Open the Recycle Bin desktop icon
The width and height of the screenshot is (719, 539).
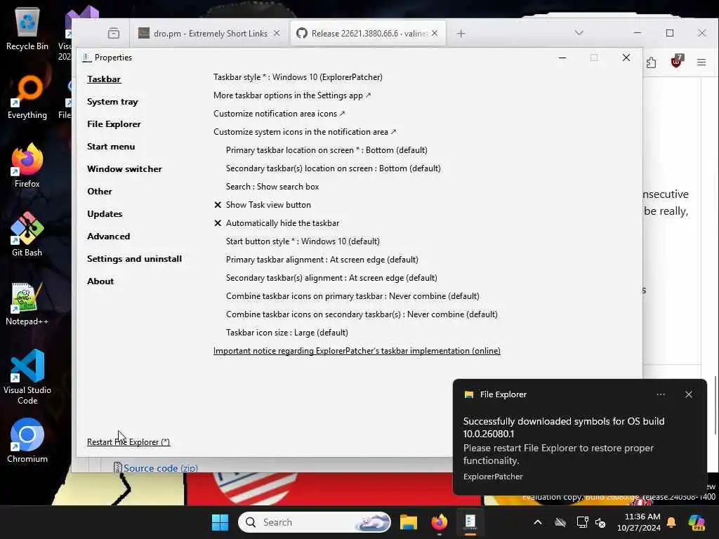click(x=27, y=28)
